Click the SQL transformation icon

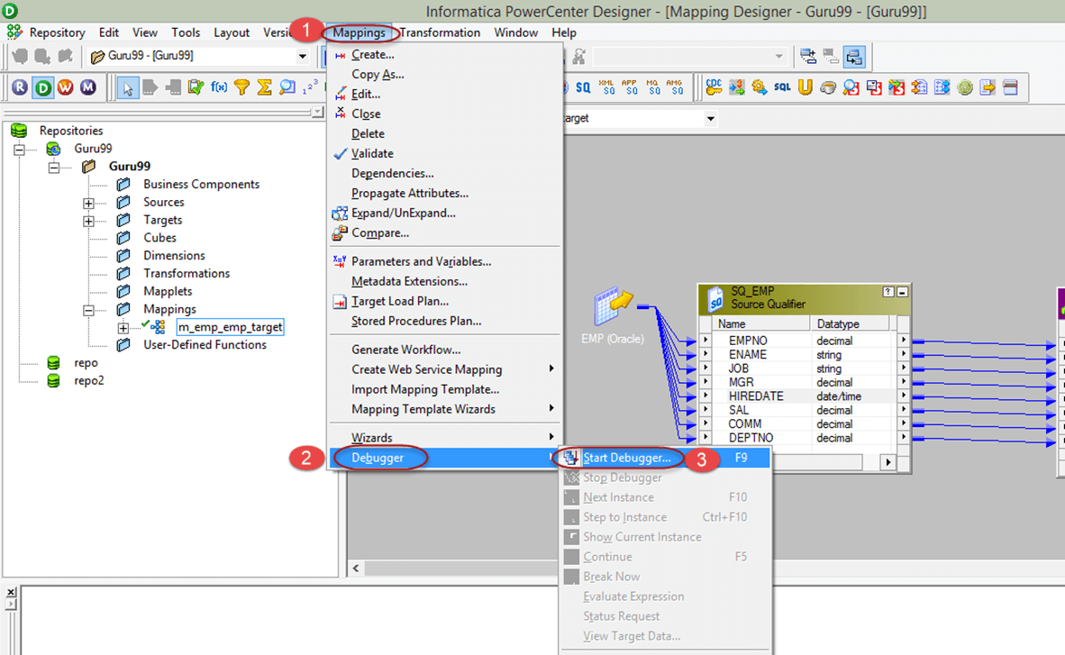pos(782,87)
